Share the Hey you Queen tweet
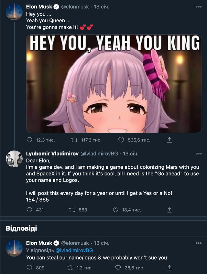 click(x=169, y=140)
